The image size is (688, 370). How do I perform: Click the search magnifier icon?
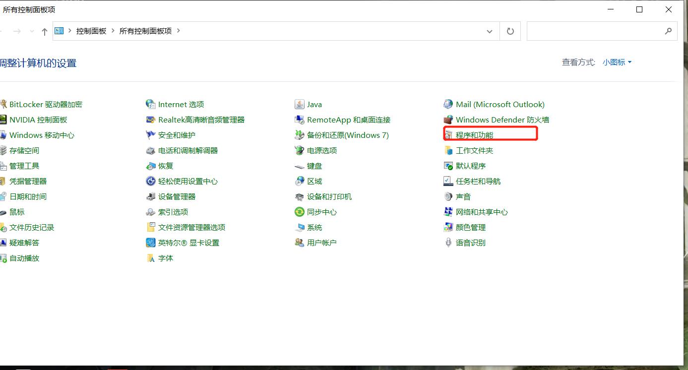(668, 31)
